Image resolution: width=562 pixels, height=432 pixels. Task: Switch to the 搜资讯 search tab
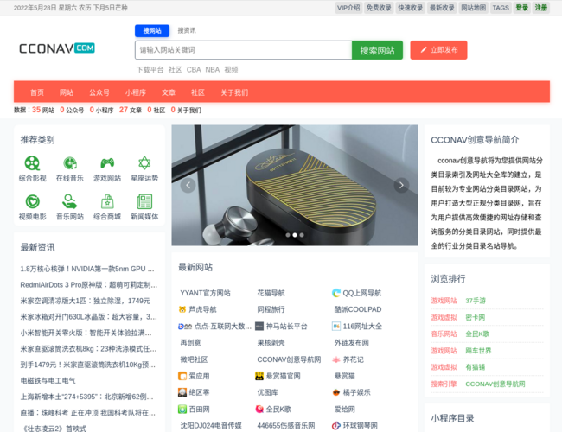click(x=187, y=31)
